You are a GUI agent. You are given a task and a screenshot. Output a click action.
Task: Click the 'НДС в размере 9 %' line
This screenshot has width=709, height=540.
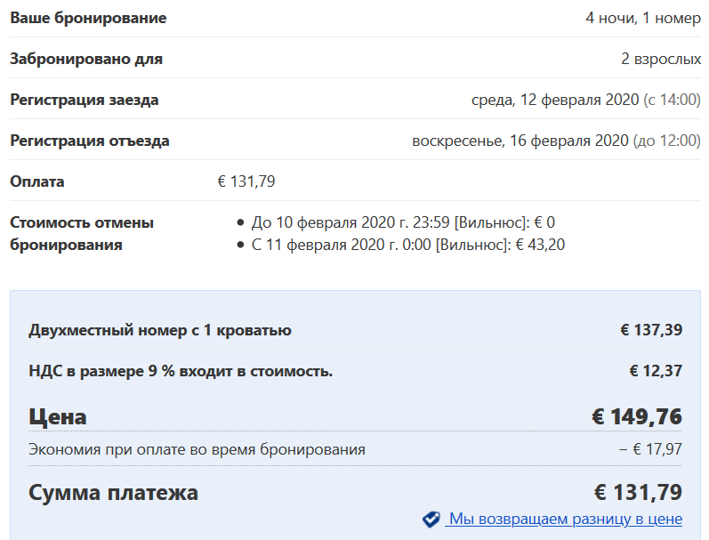(x=181, y=371)
